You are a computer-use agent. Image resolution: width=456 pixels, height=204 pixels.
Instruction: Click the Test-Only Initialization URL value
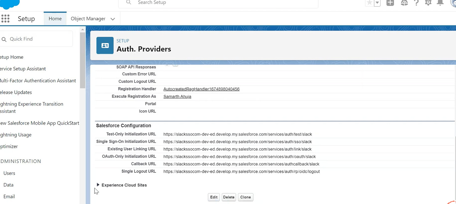pyautogui.click(x=238, y=134)
